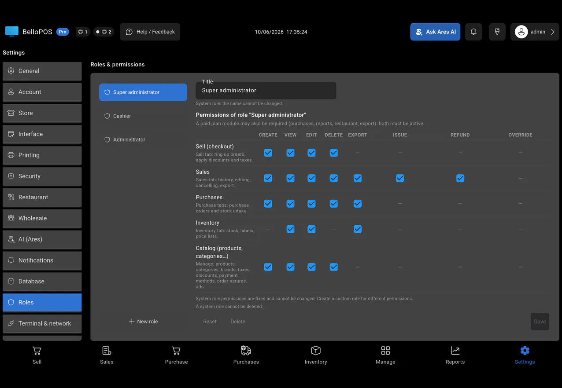Toggle the Refund permission for Sales
Viewport: 562px width, 388px height.
pos(460,178)
